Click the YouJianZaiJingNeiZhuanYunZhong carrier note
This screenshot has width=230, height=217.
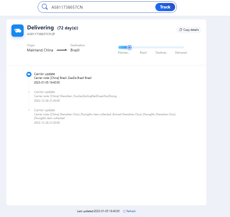click(x=75, y=96)
